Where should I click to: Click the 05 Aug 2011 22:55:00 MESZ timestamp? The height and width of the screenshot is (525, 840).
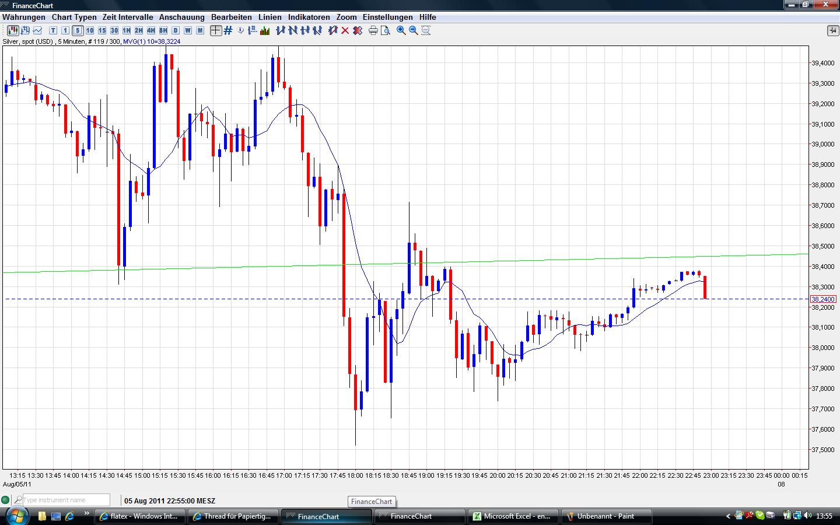(170, 501)
